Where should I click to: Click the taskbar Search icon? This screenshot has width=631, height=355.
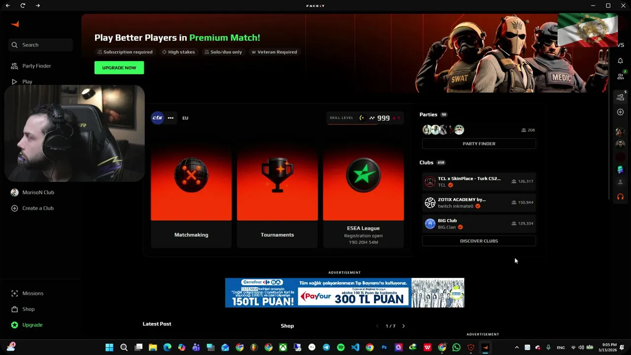coord(124,347)
